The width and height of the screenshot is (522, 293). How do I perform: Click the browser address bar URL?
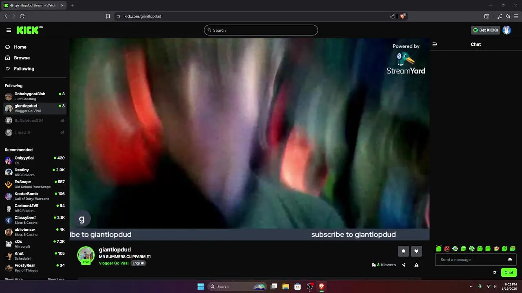tap(143, 16)
